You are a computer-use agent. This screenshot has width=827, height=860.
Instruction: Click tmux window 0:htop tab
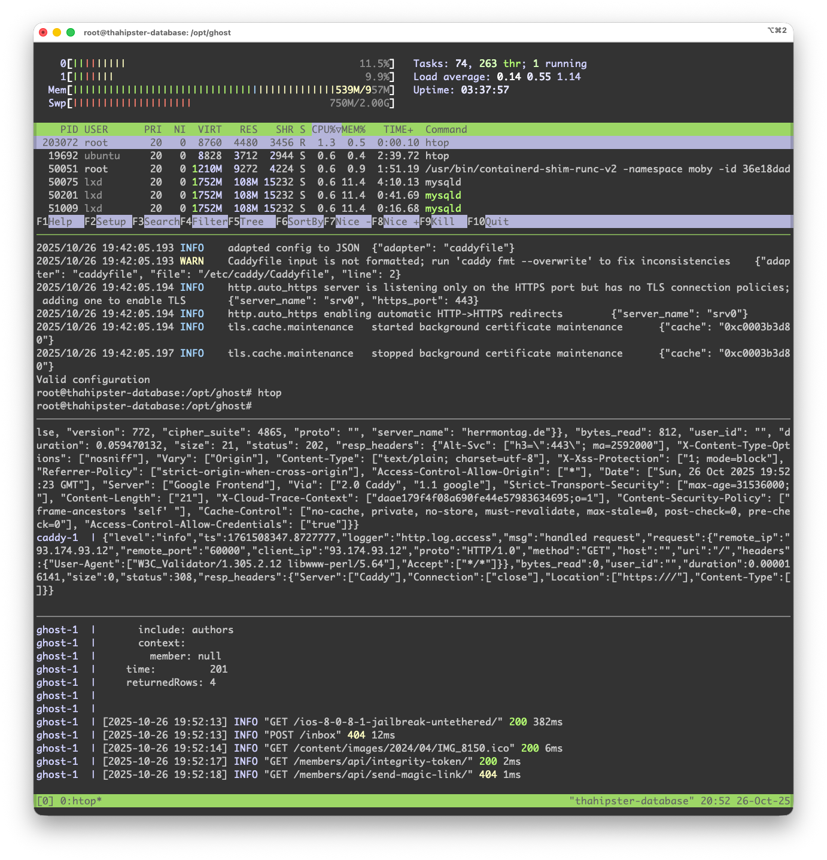pyautogui.click(x=80, y=801)
